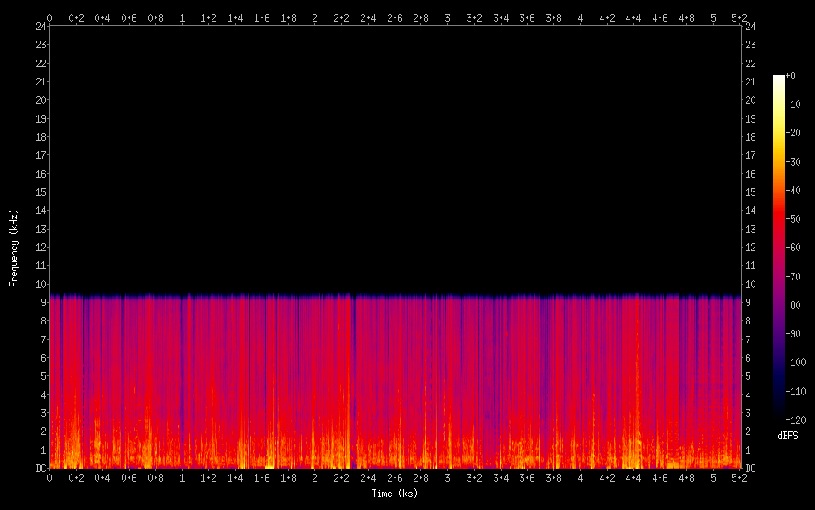Click the 3 mark on the bottom time axis

[x=447, y=477]
